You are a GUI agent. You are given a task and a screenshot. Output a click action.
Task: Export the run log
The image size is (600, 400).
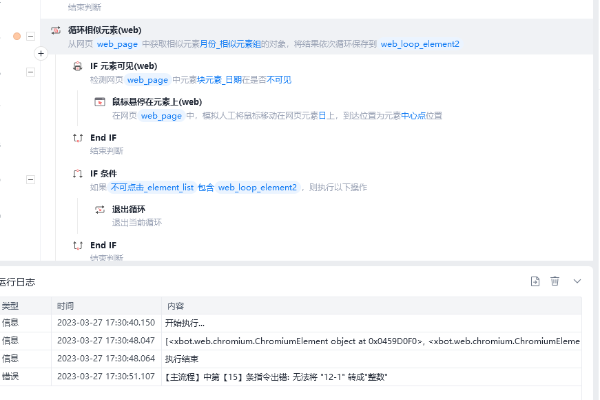(535, 281)
